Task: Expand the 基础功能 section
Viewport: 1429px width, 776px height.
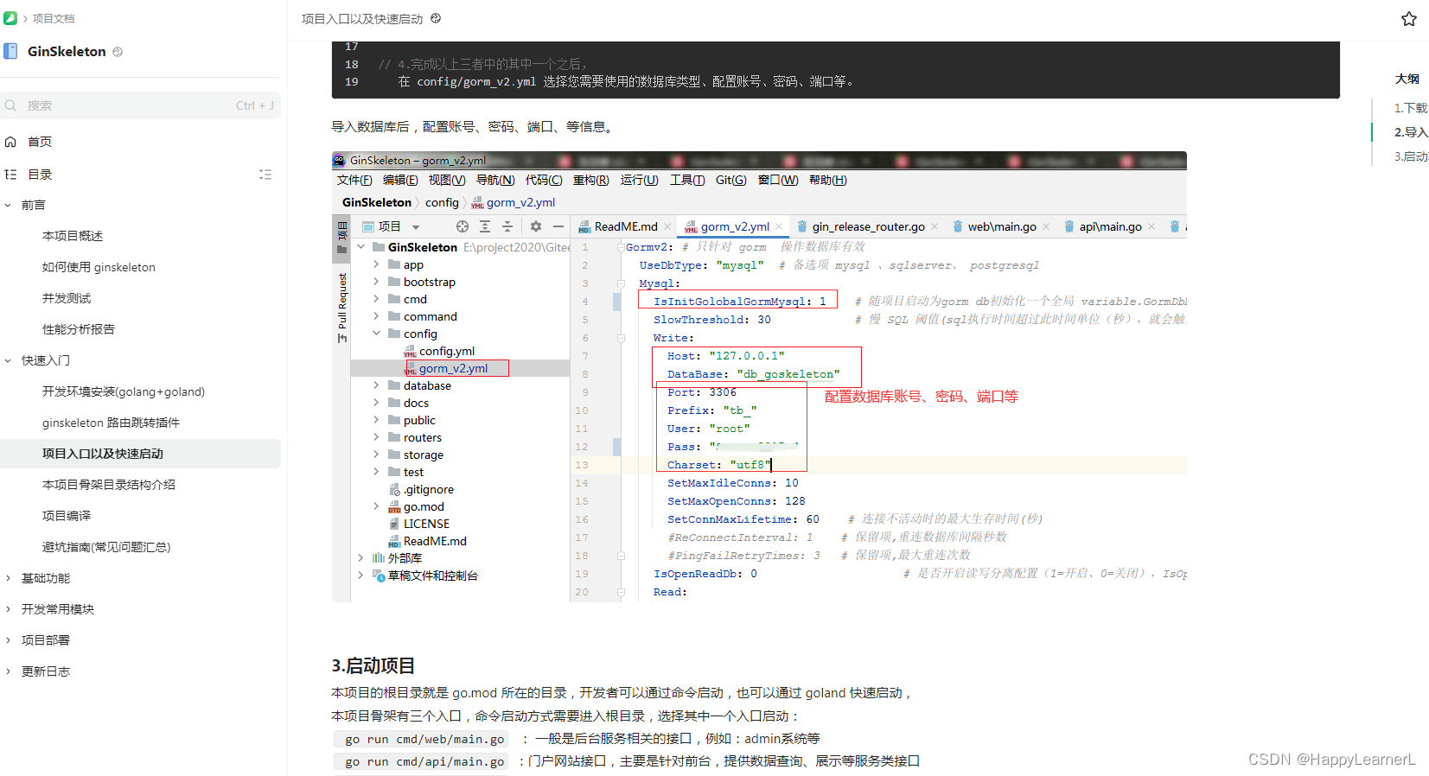Action: pos(8,579)
